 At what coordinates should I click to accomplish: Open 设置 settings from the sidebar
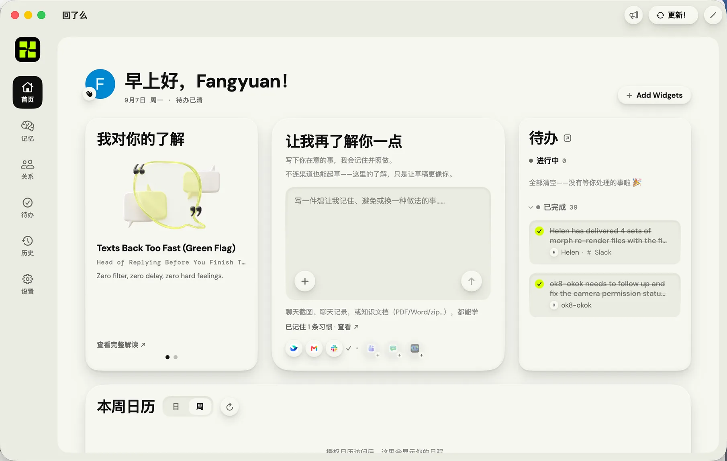[x=27, y=284]
